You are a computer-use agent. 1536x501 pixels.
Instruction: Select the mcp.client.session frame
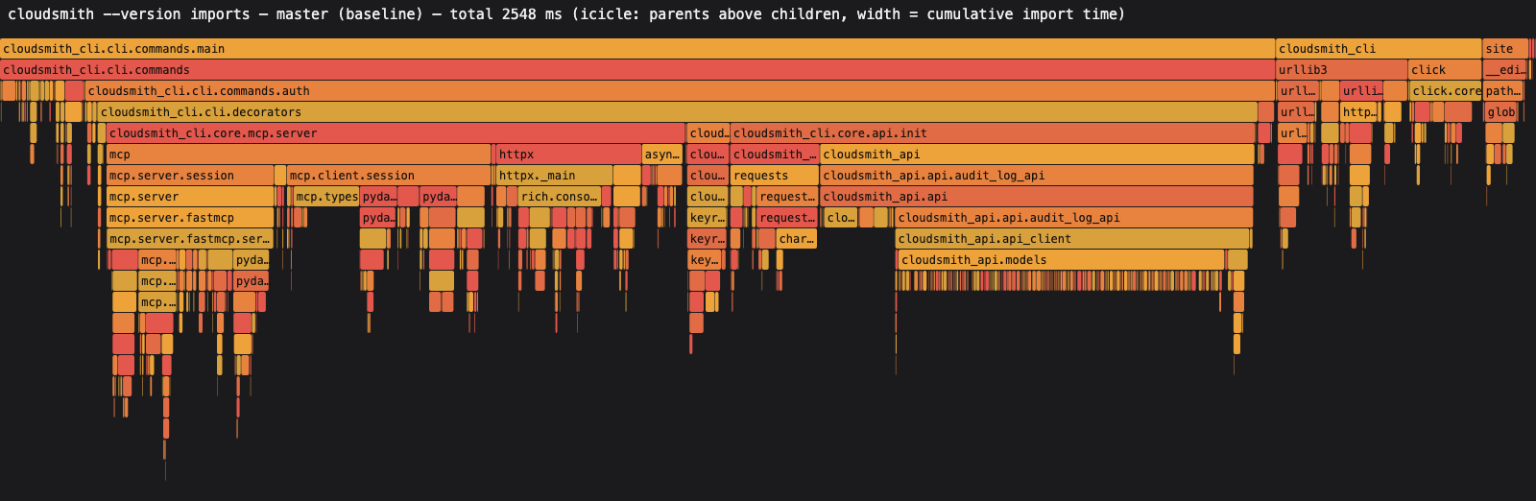pyautogui.click(x=389, y=176)
